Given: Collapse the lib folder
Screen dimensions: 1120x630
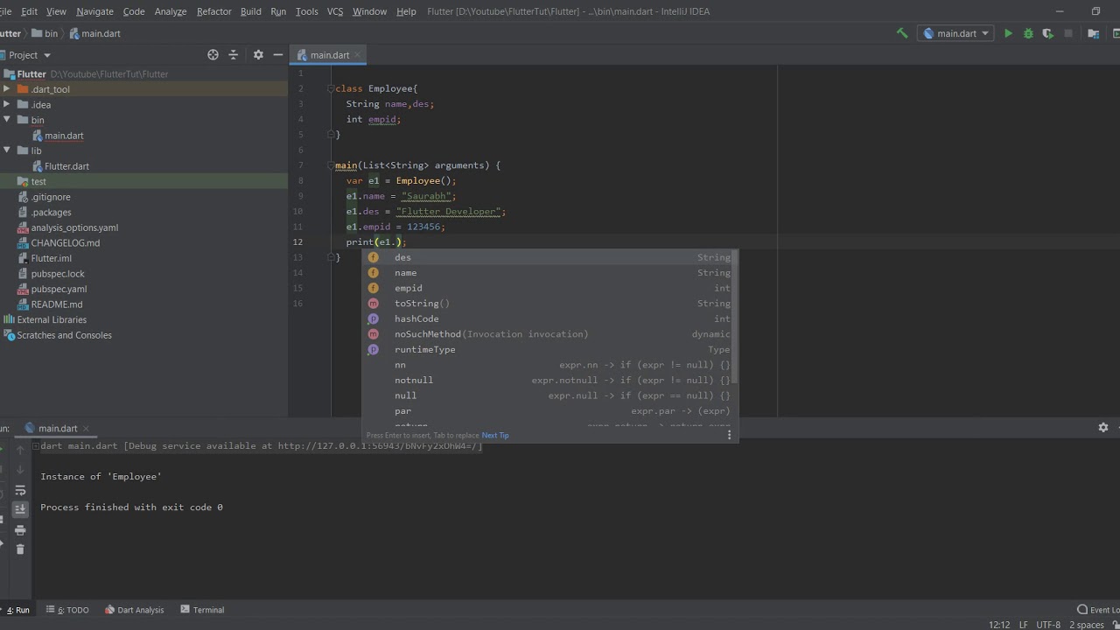Looking at the screenshot, I should tap(6, 150).
